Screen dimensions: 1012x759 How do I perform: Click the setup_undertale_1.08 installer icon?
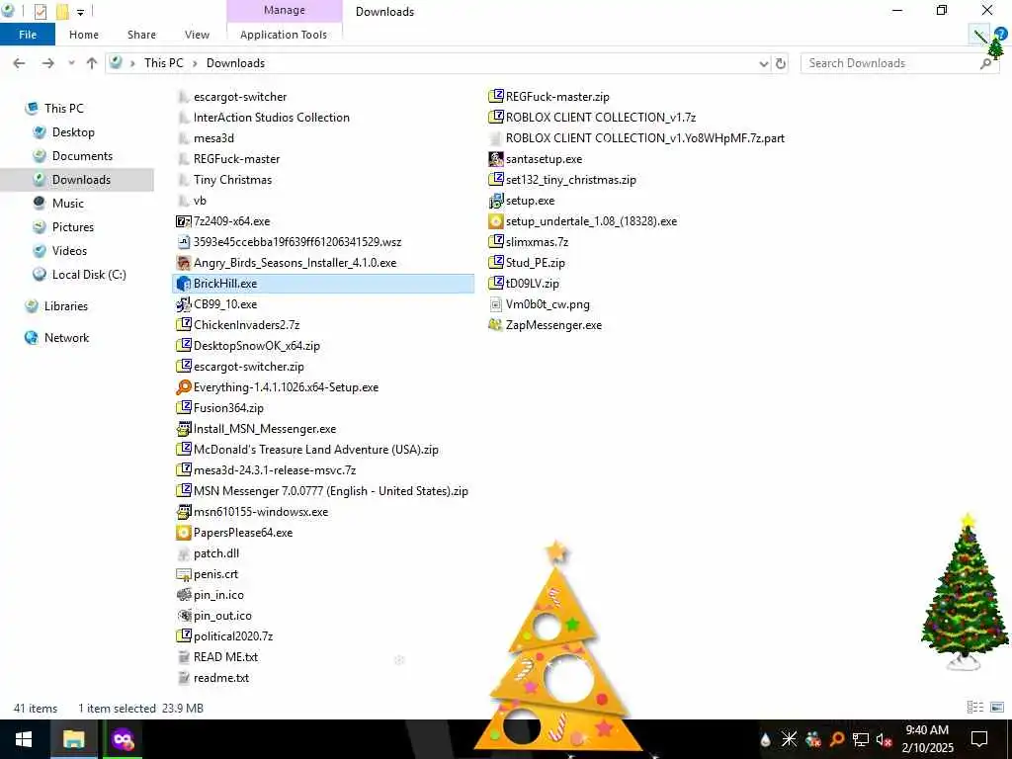pyautogui.click(x=496, y=221)
